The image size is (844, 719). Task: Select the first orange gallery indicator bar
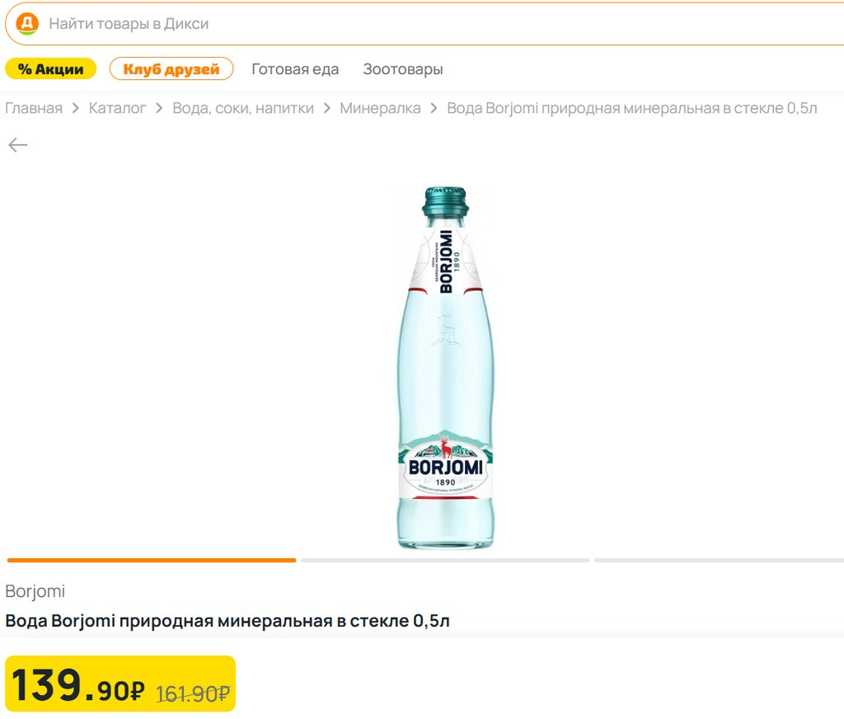pyautogui.click(x=152, y=560)
